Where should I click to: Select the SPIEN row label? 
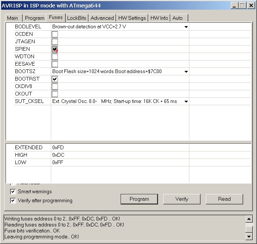[x=22, y=49]
